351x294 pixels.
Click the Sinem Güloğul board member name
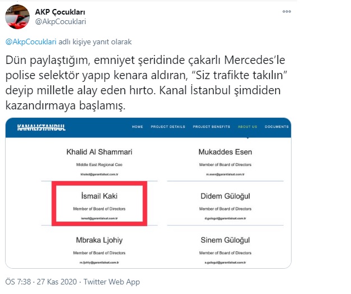[x=225, y=240]
